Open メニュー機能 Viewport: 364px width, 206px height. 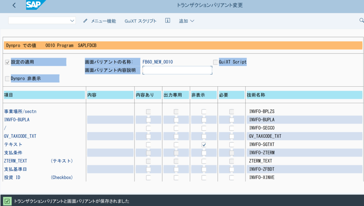103,21
